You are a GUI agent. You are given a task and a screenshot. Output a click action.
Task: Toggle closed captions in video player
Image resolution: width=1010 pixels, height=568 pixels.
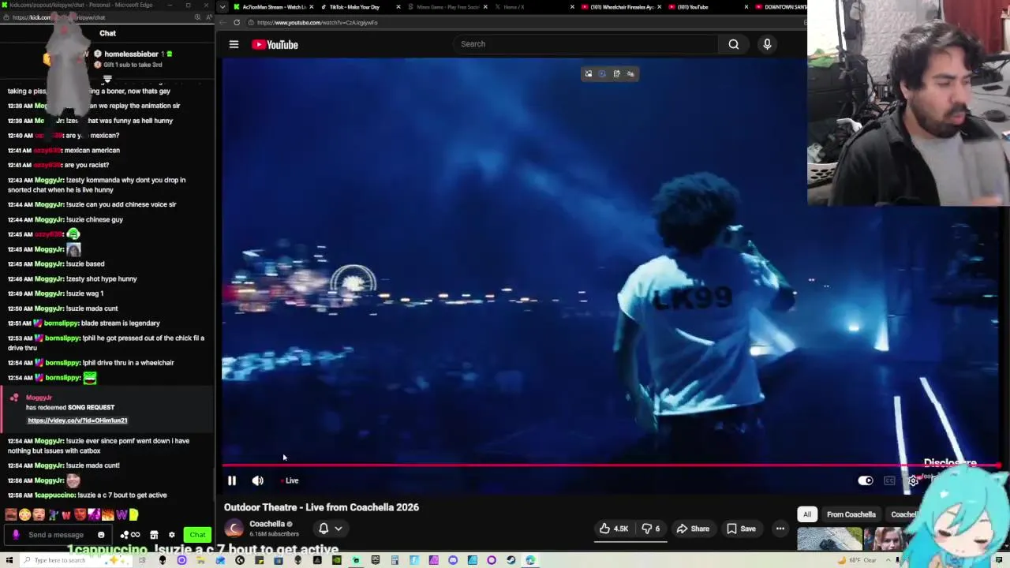[889, 480]
